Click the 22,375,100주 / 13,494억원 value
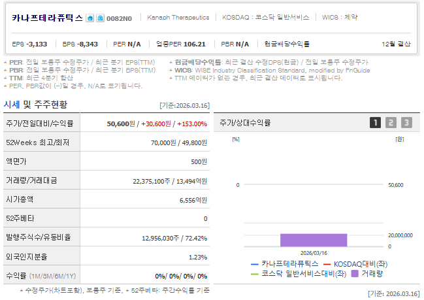 (x=170, y=181)
